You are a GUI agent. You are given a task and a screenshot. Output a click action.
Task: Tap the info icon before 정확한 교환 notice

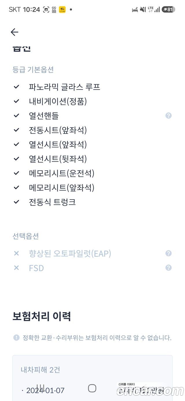16,337
